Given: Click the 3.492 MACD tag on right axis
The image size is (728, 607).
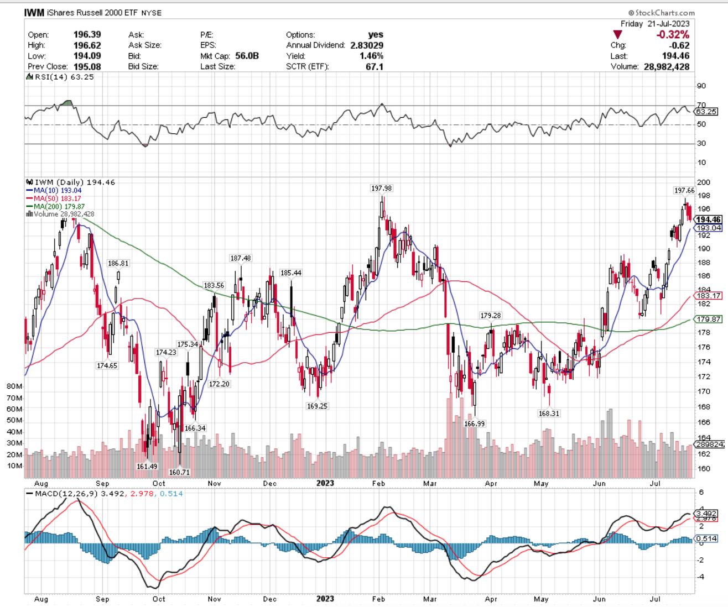Looking at the screenshot, I should point(706,514).
